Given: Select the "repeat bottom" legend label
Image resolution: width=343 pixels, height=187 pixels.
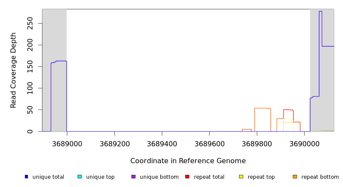Looking at the screenshot, I should click(x=320, y=177).
